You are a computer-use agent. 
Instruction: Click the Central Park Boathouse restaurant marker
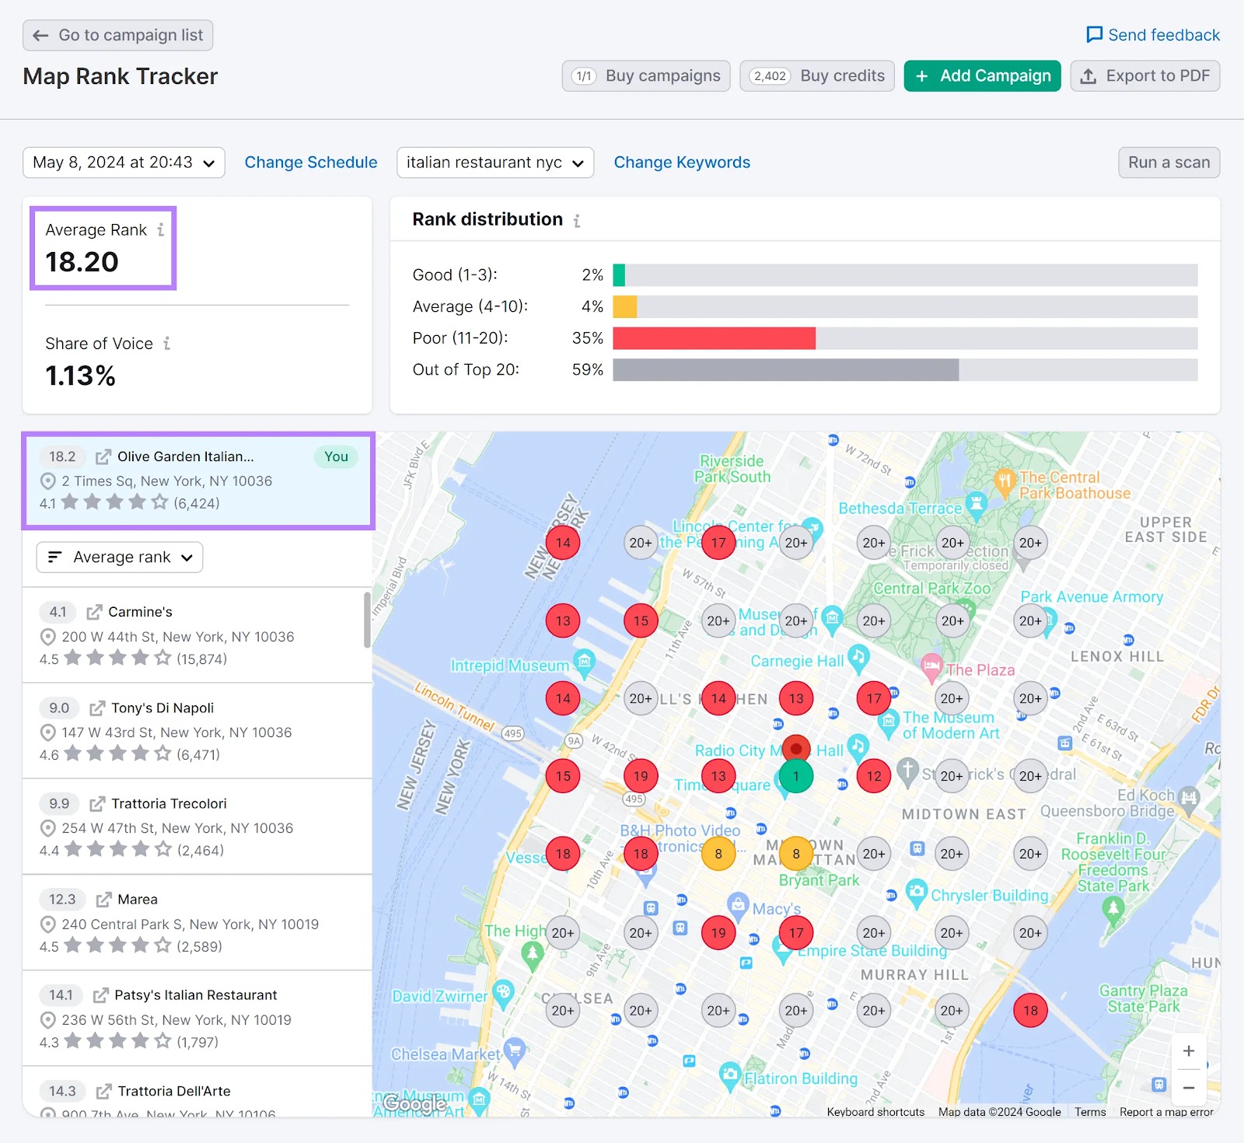pos(1005,483)
